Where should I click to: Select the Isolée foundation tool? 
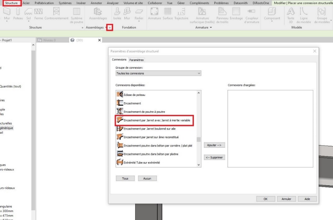pos(117,14)
